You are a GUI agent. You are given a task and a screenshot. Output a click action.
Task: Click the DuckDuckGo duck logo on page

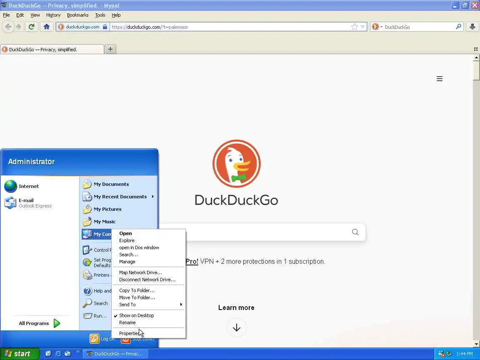(236, 164)
